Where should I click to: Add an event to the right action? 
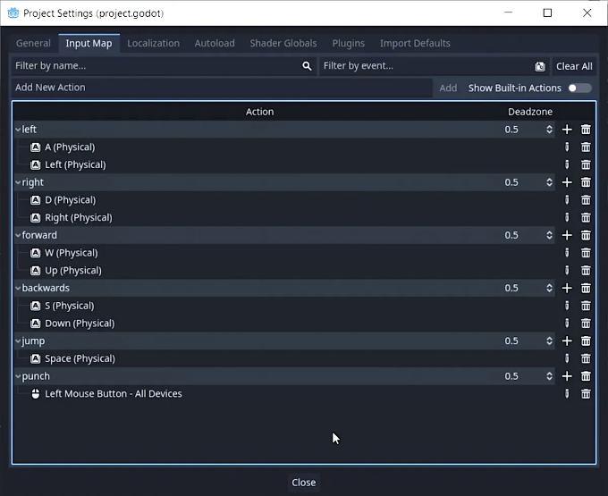(567, 182)
